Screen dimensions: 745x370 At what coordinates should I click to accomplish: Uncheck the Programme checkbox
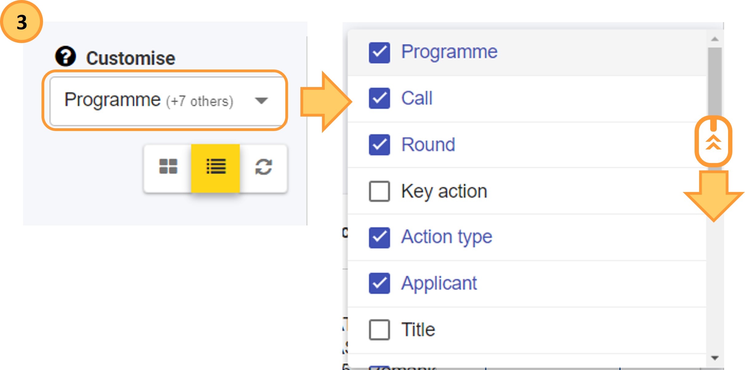[379, 53]
